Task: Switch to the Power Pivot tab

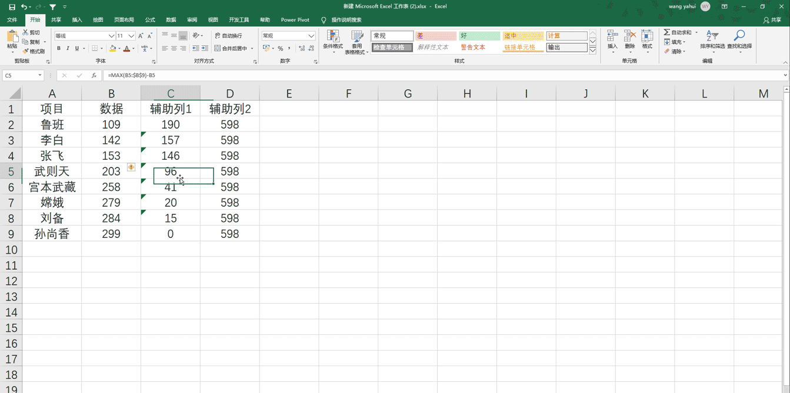Action: (295, 20)
